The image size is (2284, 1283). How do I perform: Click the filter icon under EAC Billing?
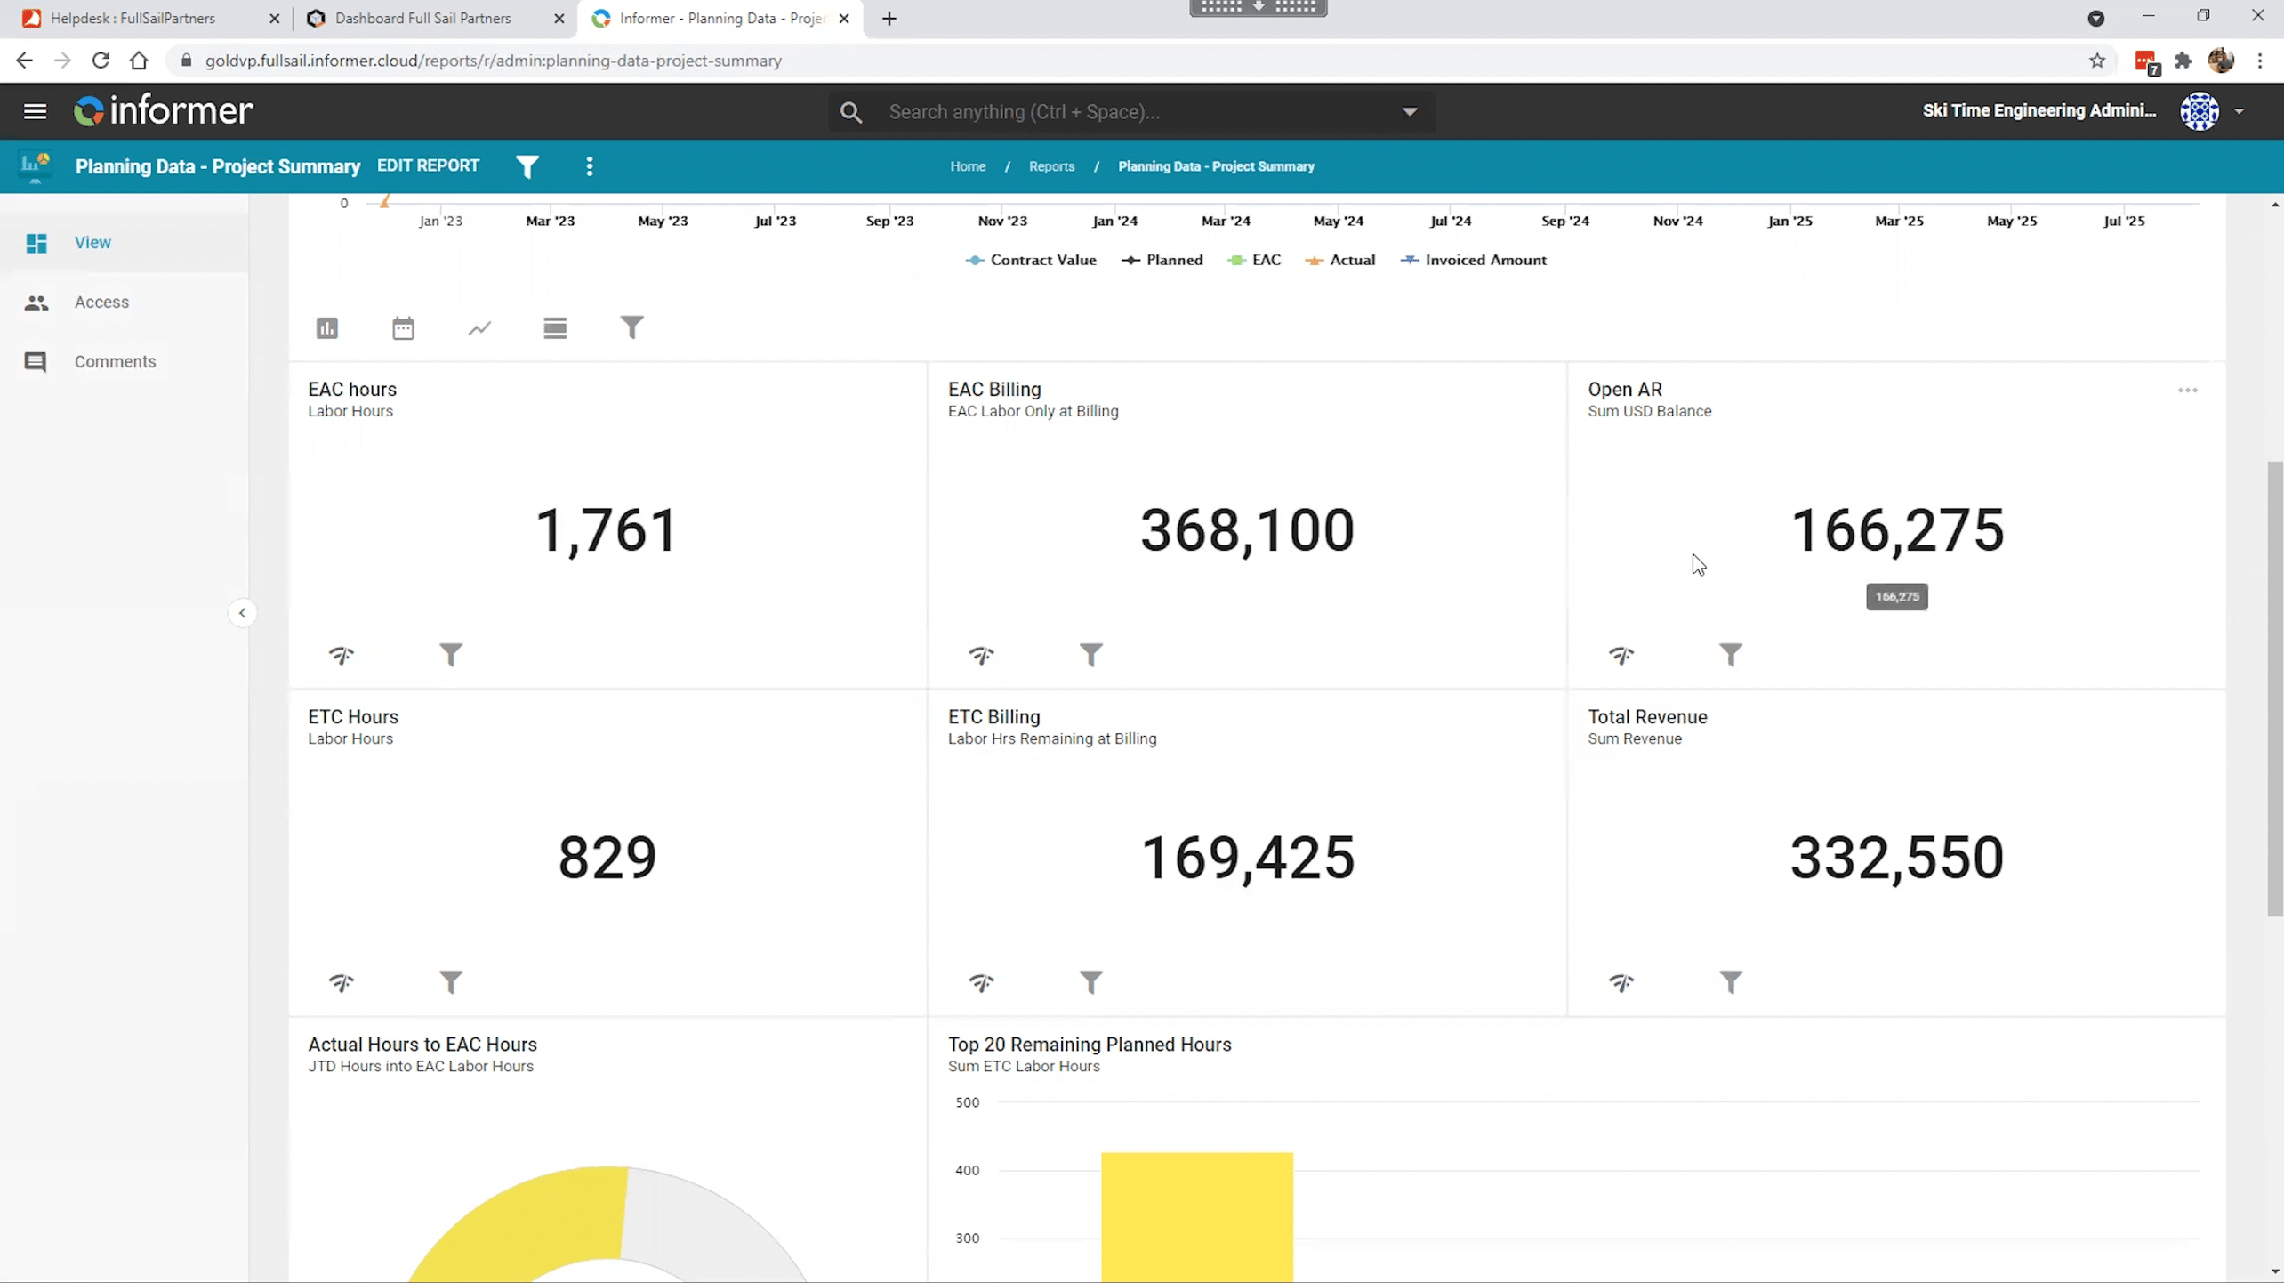tap(1092, 654)
